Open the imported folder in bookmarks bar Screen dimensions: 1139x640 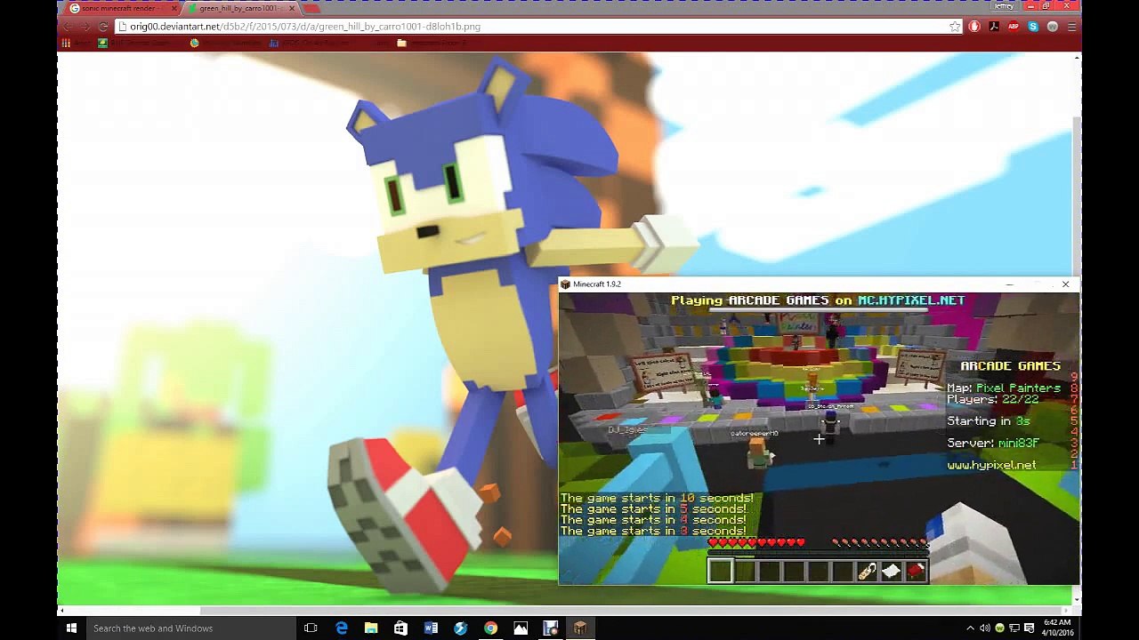click(432, 43)
